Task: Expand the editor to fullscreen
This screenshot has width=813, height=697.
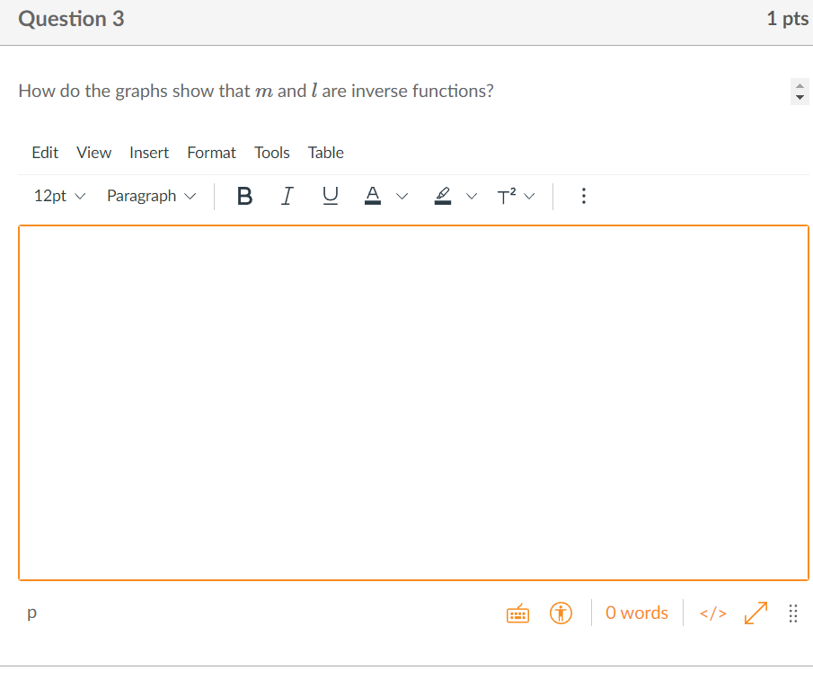Action: (755, 613)
